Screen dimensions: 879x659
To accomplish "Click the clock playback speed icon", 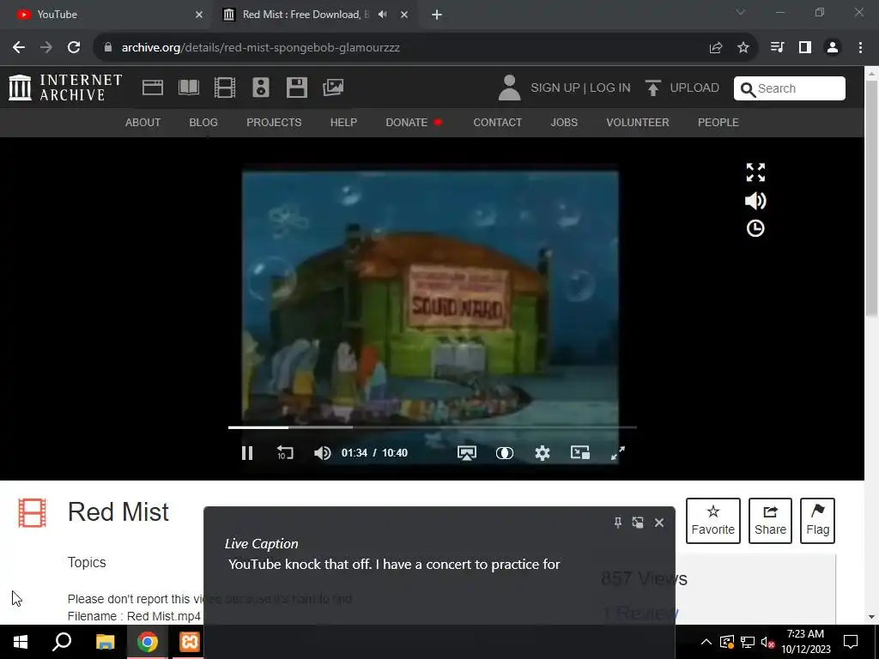I will (x=755, y=228).
